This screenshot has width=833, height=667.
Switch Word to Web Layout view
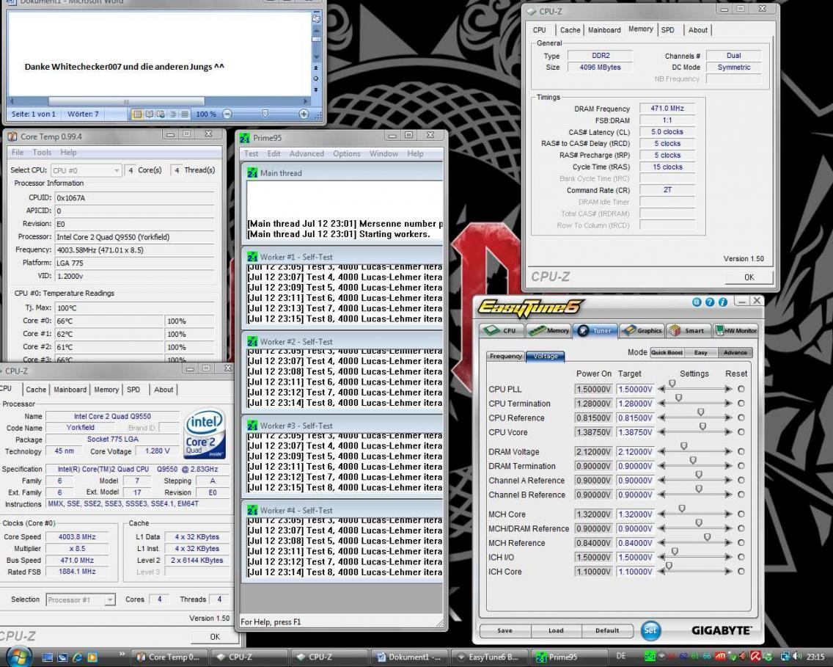click(x=161, y=114)
